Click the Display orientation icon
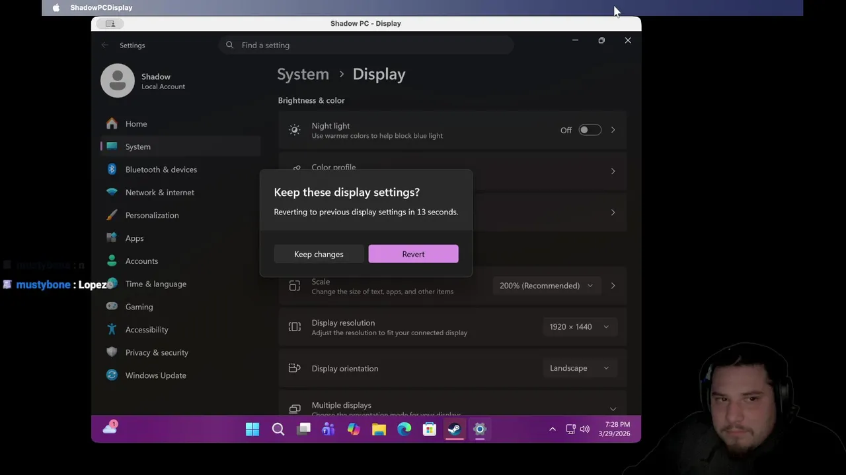This screenshot has width=846, height=475. (x=295, y=368)
